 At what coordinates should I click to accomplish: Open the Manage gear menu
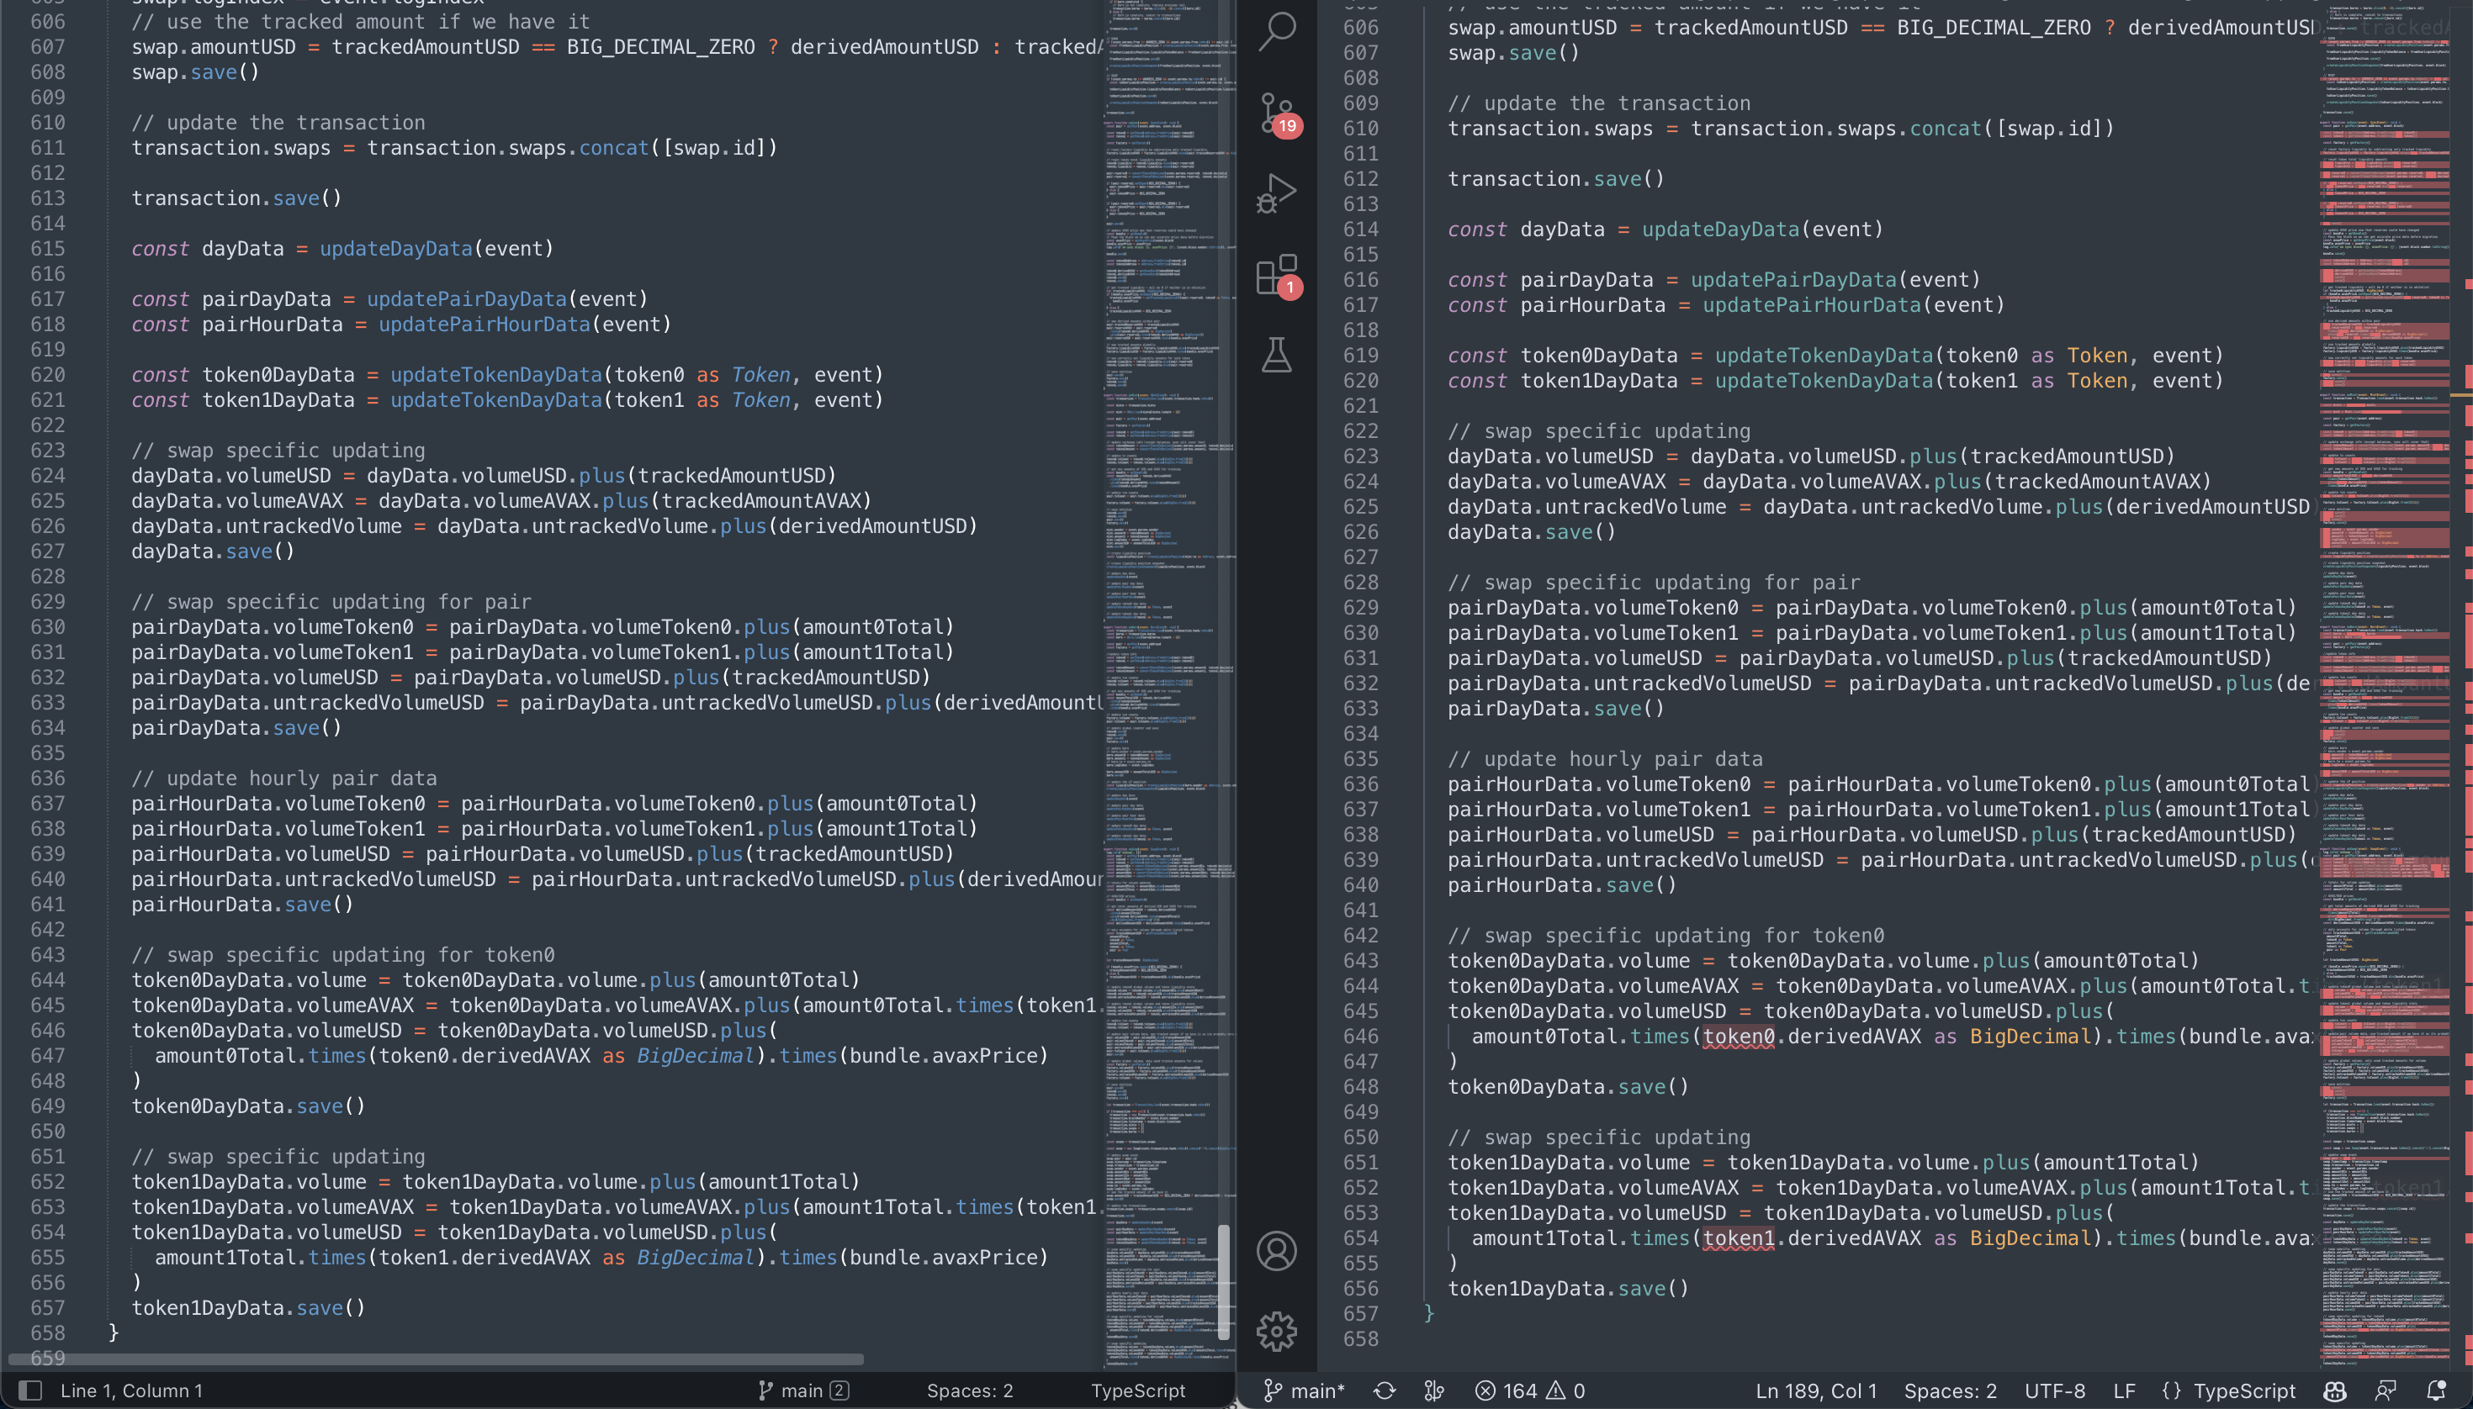(x=1276, y=1332)
